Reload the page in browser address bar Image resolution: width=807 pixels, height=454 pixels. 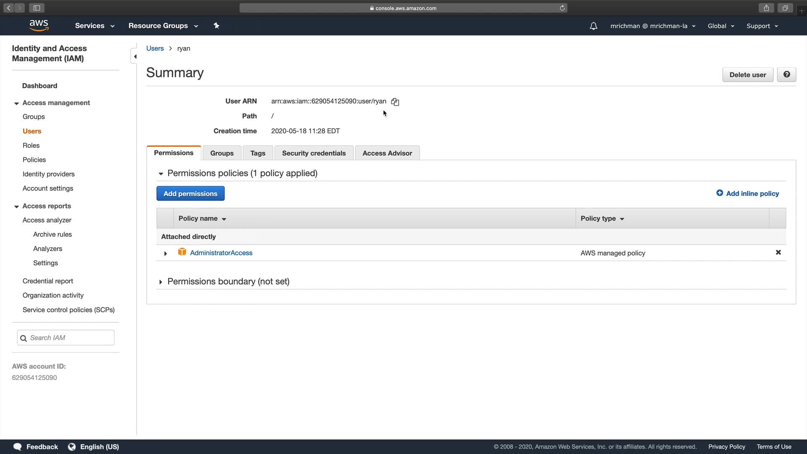click(562, 8)
